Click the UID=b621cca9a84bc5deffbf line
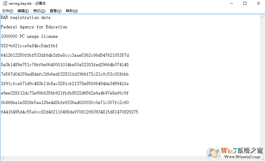The height and width of the screenshot is (161, 265). tap(29, 46)
